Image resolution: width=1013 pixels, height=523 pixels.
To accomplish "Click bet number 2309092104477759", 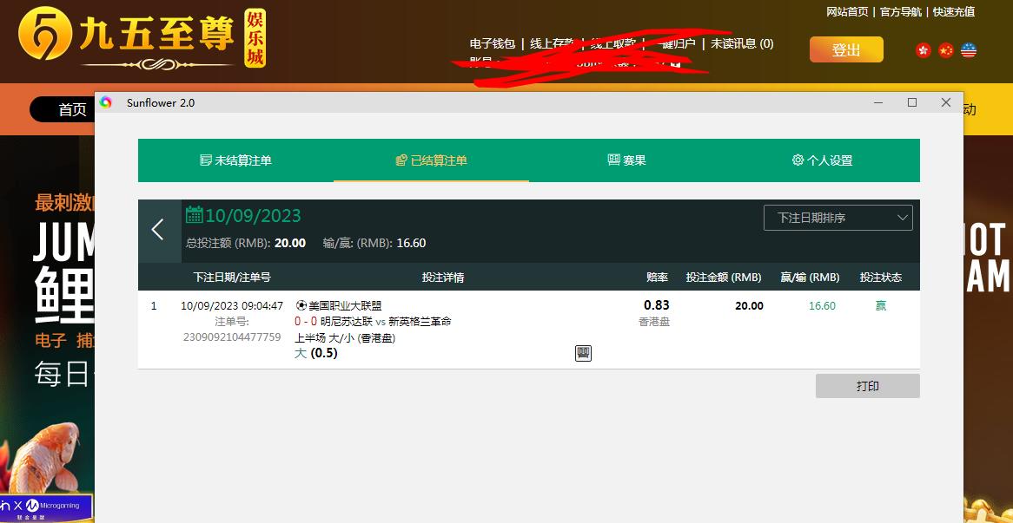I will pos(232,337).
